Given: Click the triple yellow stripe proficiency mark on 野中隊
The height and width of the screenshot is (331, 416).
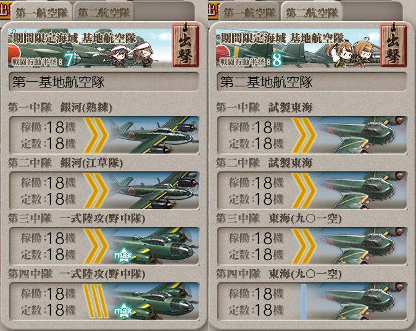Looking at the screenshot, I should pos(95,301).
